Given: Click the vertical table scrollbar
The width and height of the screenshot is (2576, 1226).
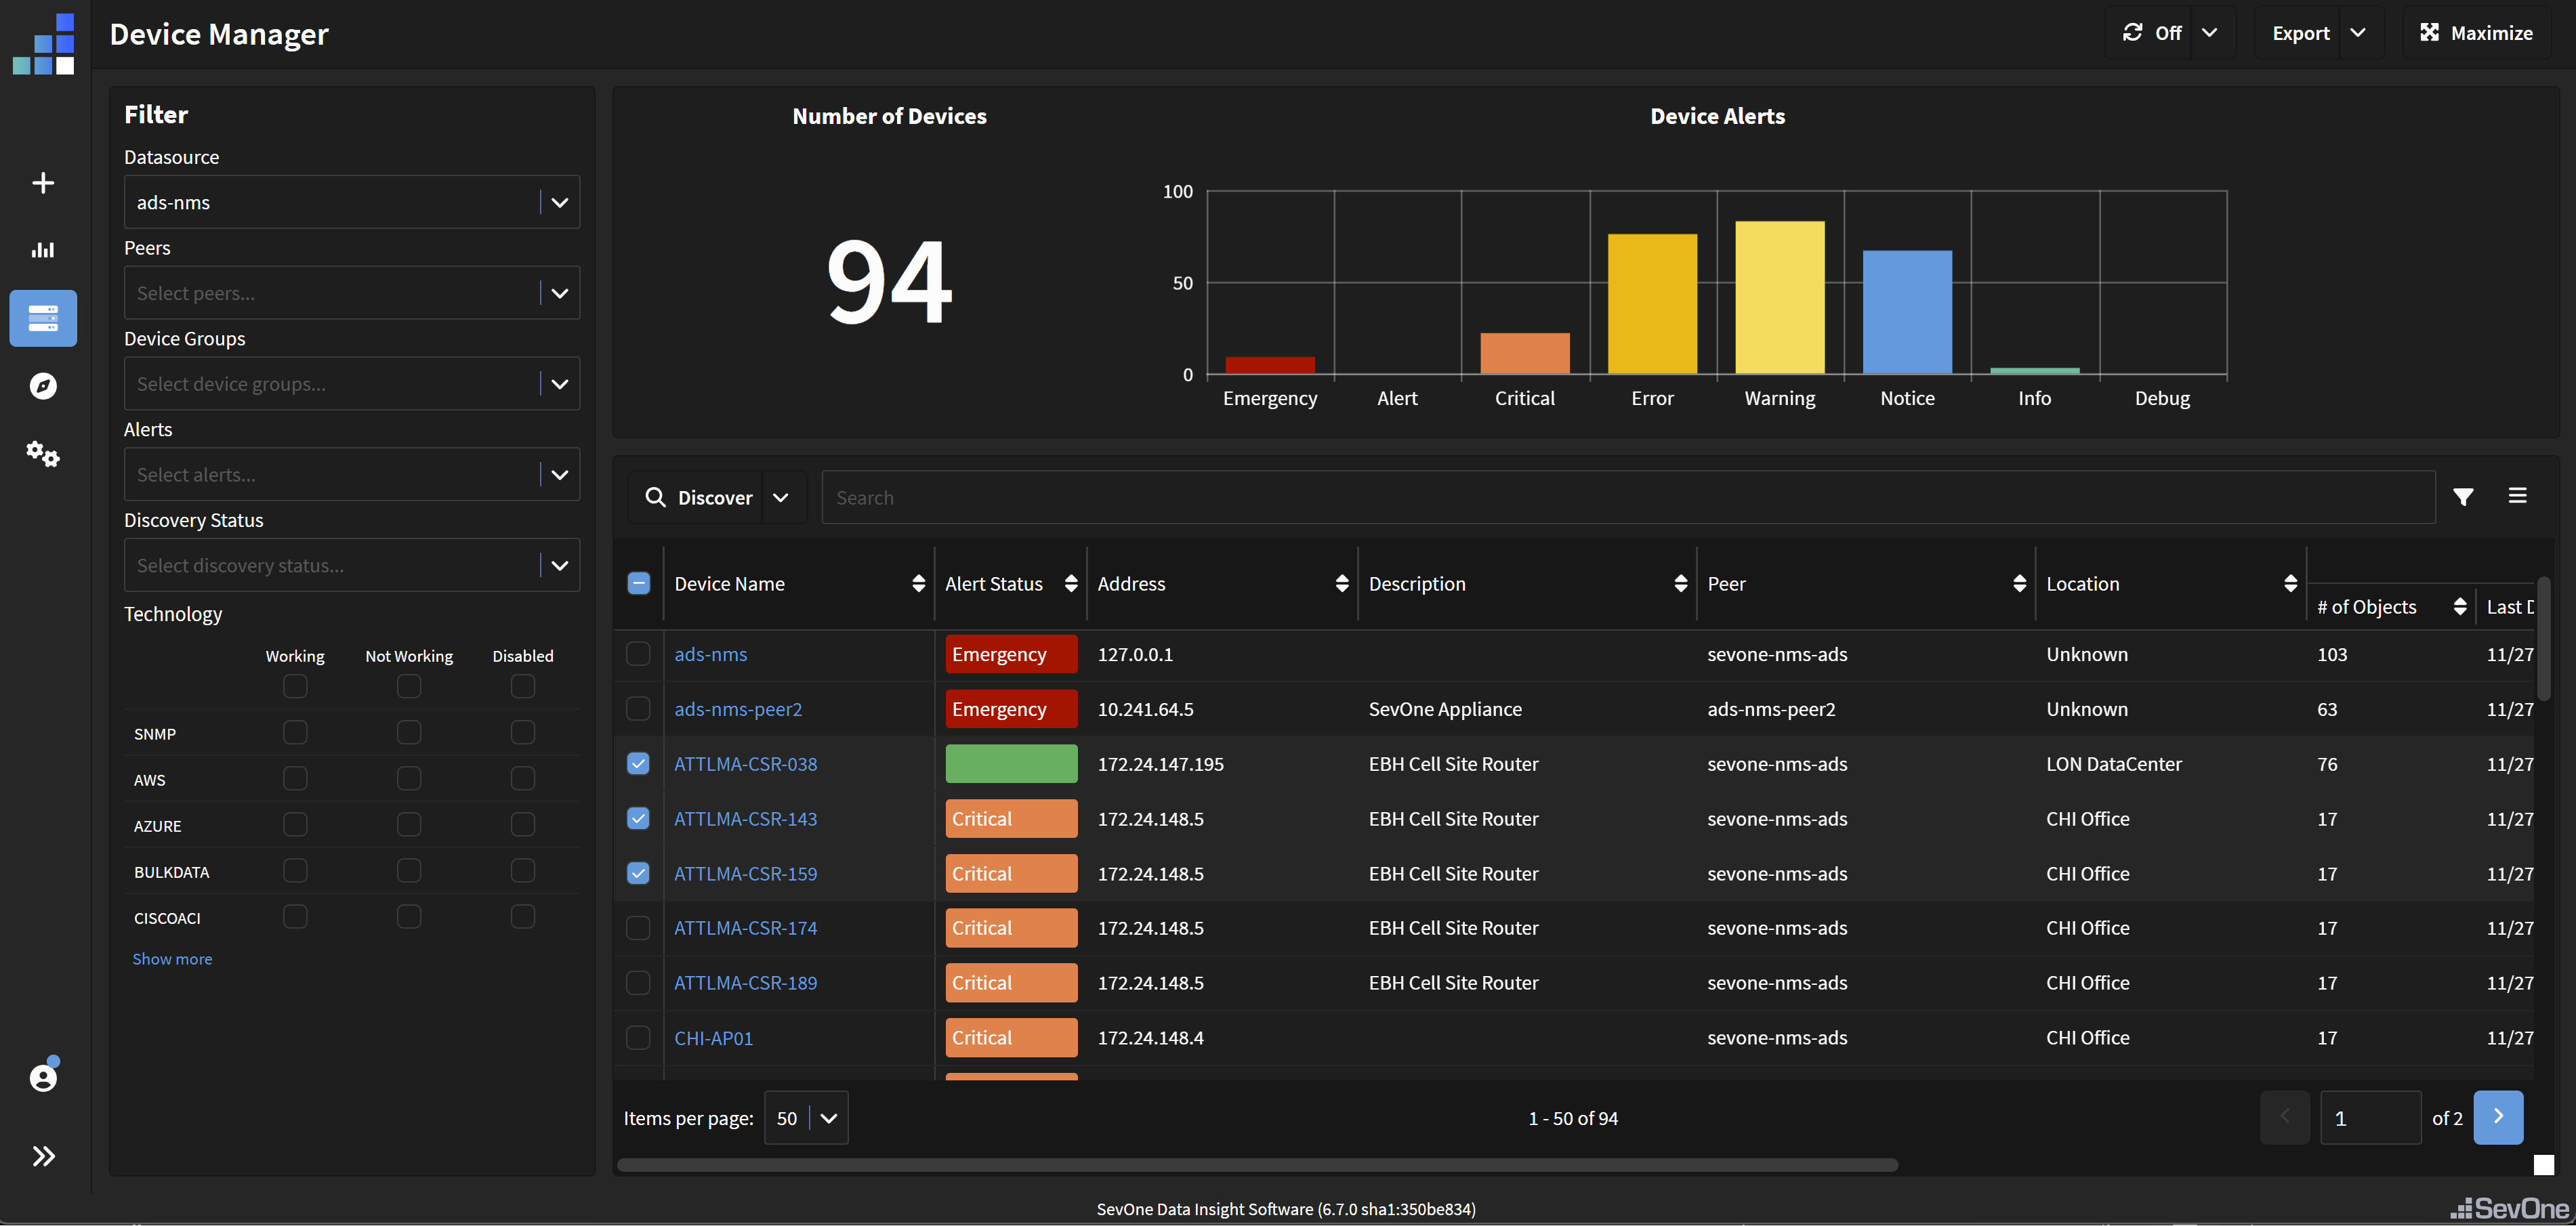Looking at the screenshot, I should (x=2543, y=638).
